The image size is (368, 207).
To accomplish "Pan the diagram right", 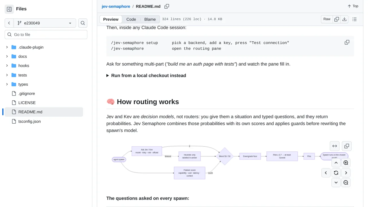I will click(x=346, y=173).
